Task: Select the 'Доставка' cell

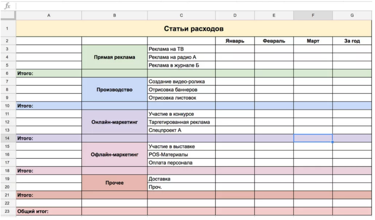Action: 181,179
